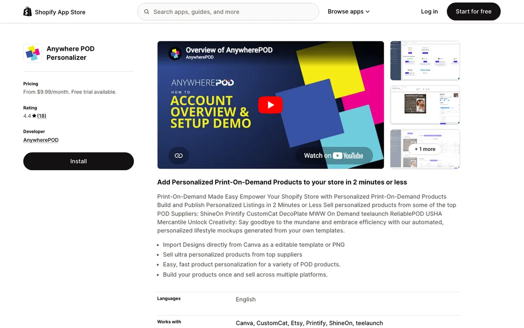Open the second screenshot thumbnail

[425, 105]
